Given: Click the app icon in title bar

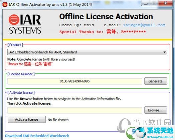Looking at the screenshot, I should 5,4.
